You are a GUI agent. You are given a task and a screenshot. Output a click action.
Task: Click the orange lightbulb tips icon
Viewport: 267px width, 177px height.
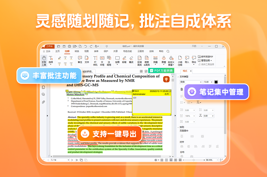(166, 79)
